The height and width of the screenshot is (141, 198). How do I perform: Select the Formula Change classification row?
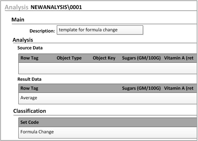click(x=37, y=132)
